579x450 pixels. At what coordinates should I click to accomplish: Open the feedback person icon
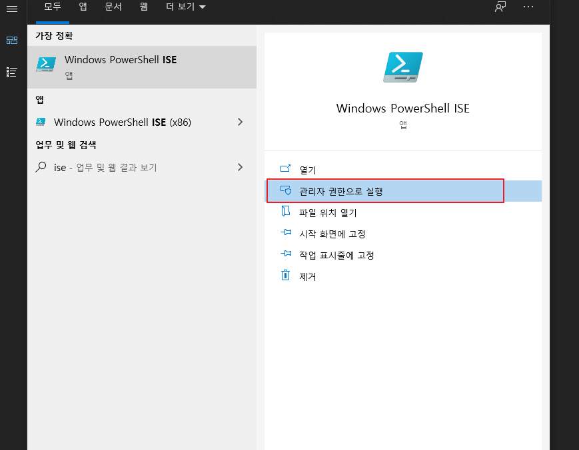click(x=500, y=7)
